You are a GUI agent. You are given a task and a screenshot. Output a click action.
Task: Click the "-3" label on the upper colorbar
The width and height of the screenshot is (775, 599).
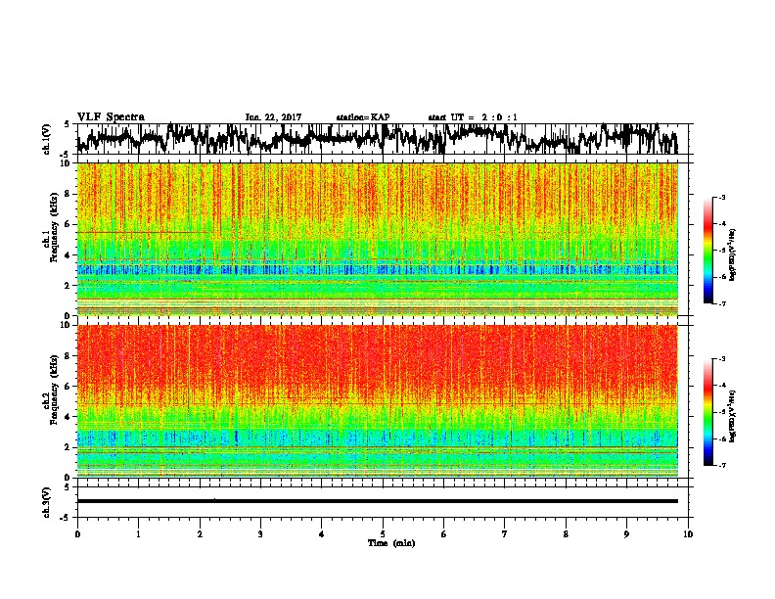click(x=722, y=198)
